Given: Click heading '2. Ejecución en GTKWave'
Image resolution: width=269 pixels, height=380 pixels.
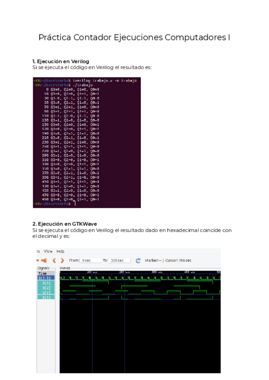Looking at the screenshot, I should pyautogui.click(x=65, y=224).
